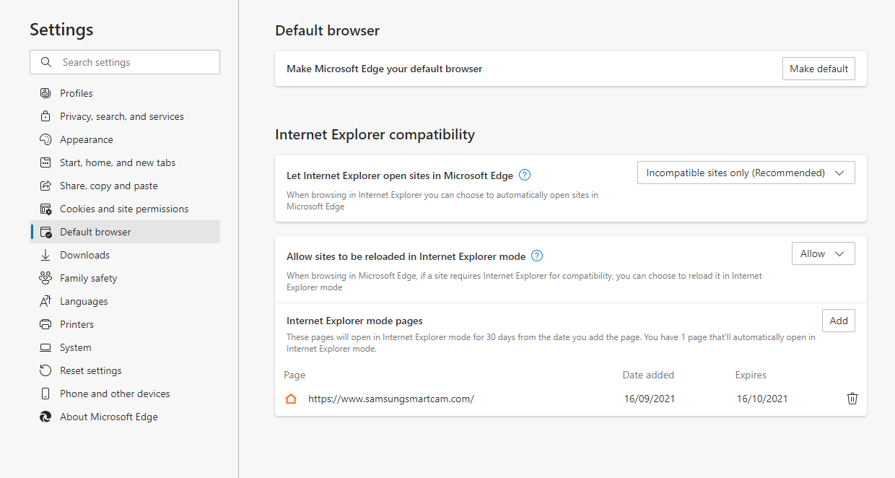Viewport: 895px width, 478px height.
Task: Click the Appearance palette icon
Action: (45, 139)
